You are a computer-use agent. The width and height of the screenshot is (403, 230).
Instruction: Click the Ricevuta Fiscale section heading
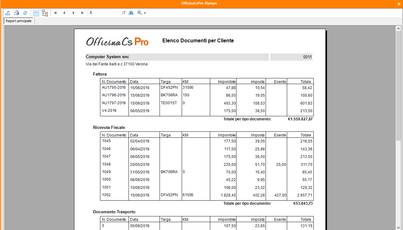[x=109, y=127]
